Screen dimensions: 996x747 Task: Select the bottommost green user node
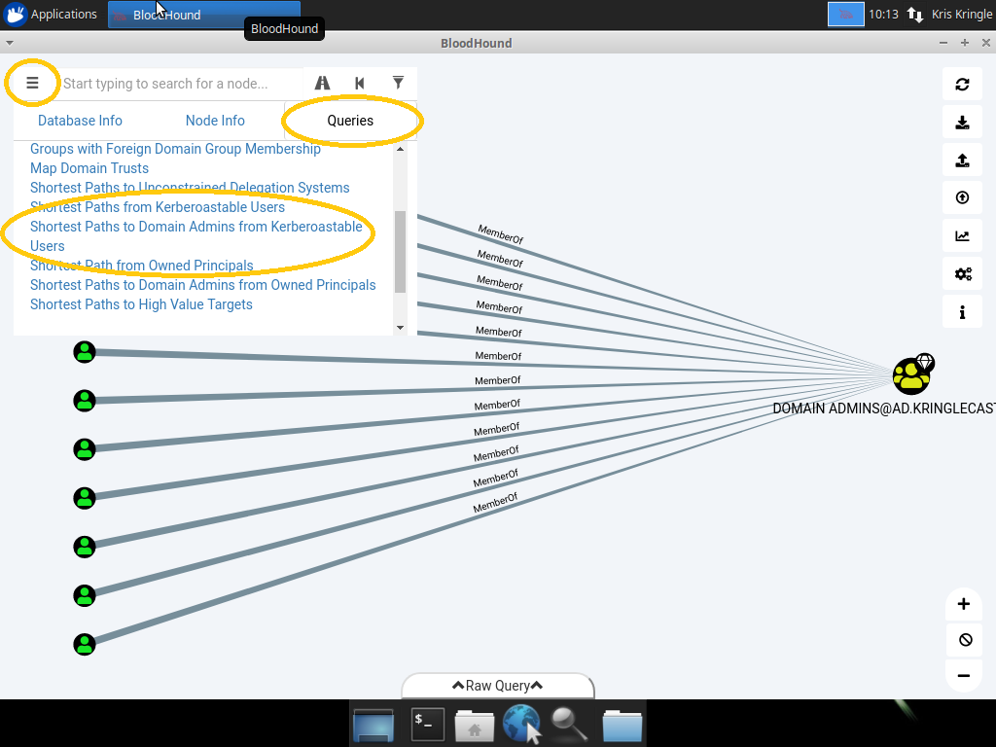click(85, 644)
